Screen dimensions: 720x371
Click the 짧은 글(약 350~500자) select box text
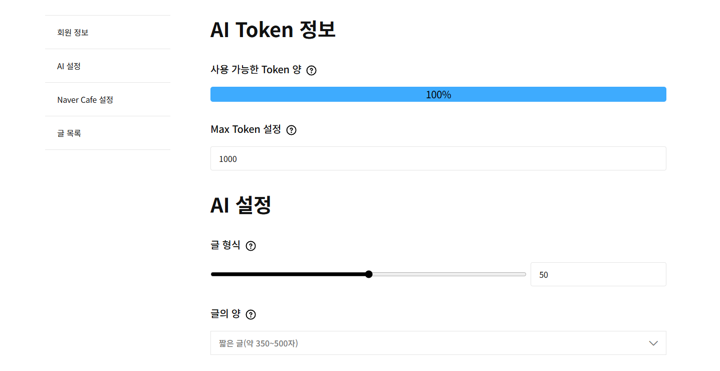pos(259,343)
